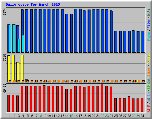Select day 25 label on the x-axis
Viewport: 152px width, 119px height.
(116, 116)
